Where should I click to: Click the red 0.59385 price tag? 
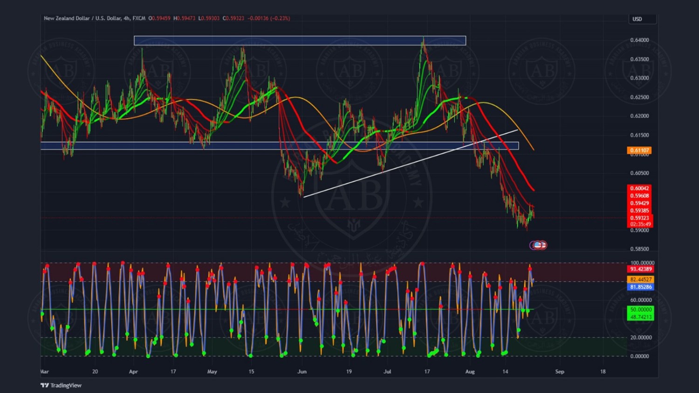pos(639,210)
